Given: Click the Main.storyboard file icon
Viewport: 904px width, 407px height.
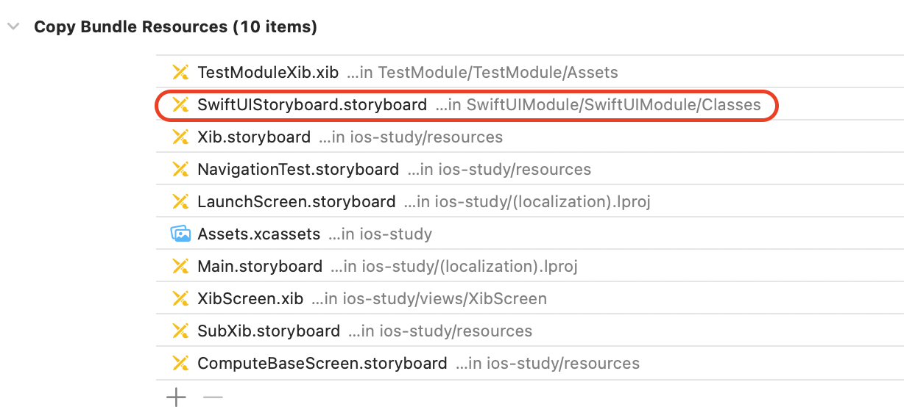Looking at the screenshot, I should point(180,266).
